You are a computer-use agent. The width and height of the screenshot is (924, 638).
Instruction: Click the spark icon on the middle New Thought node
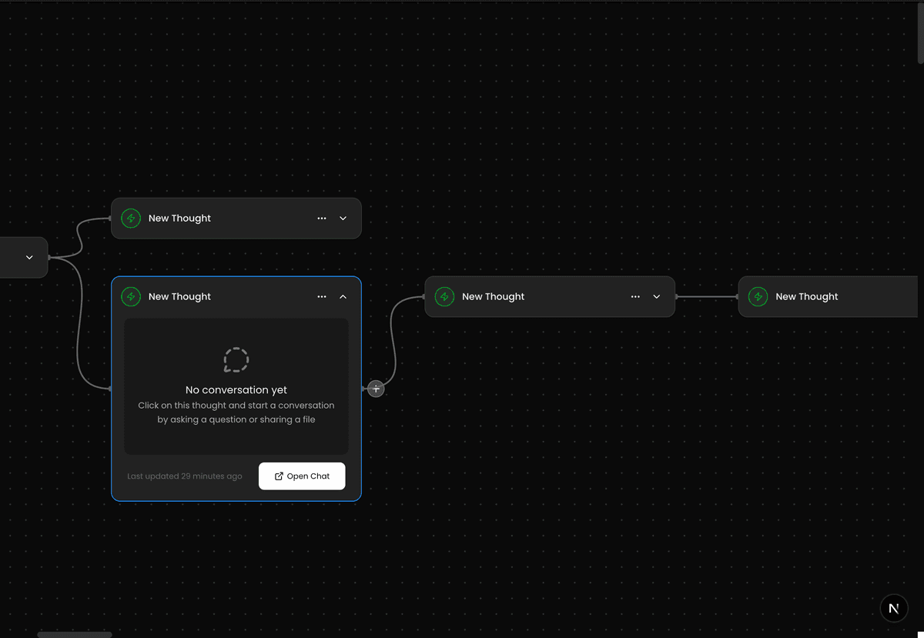[444, 296]
